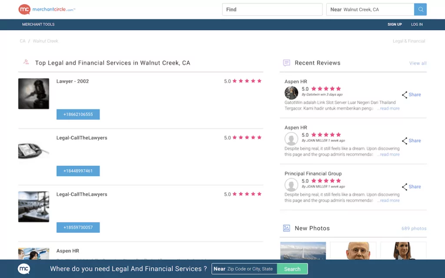Open Principal Financial Group review title
Screen dimensions: 445x278
[313, 174]
